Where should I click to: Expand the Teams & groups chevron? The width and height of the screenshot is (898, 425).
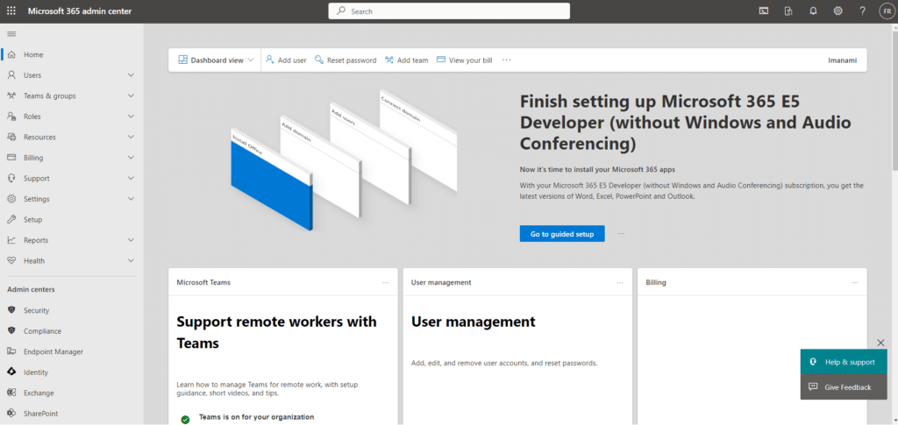point(131,96)
